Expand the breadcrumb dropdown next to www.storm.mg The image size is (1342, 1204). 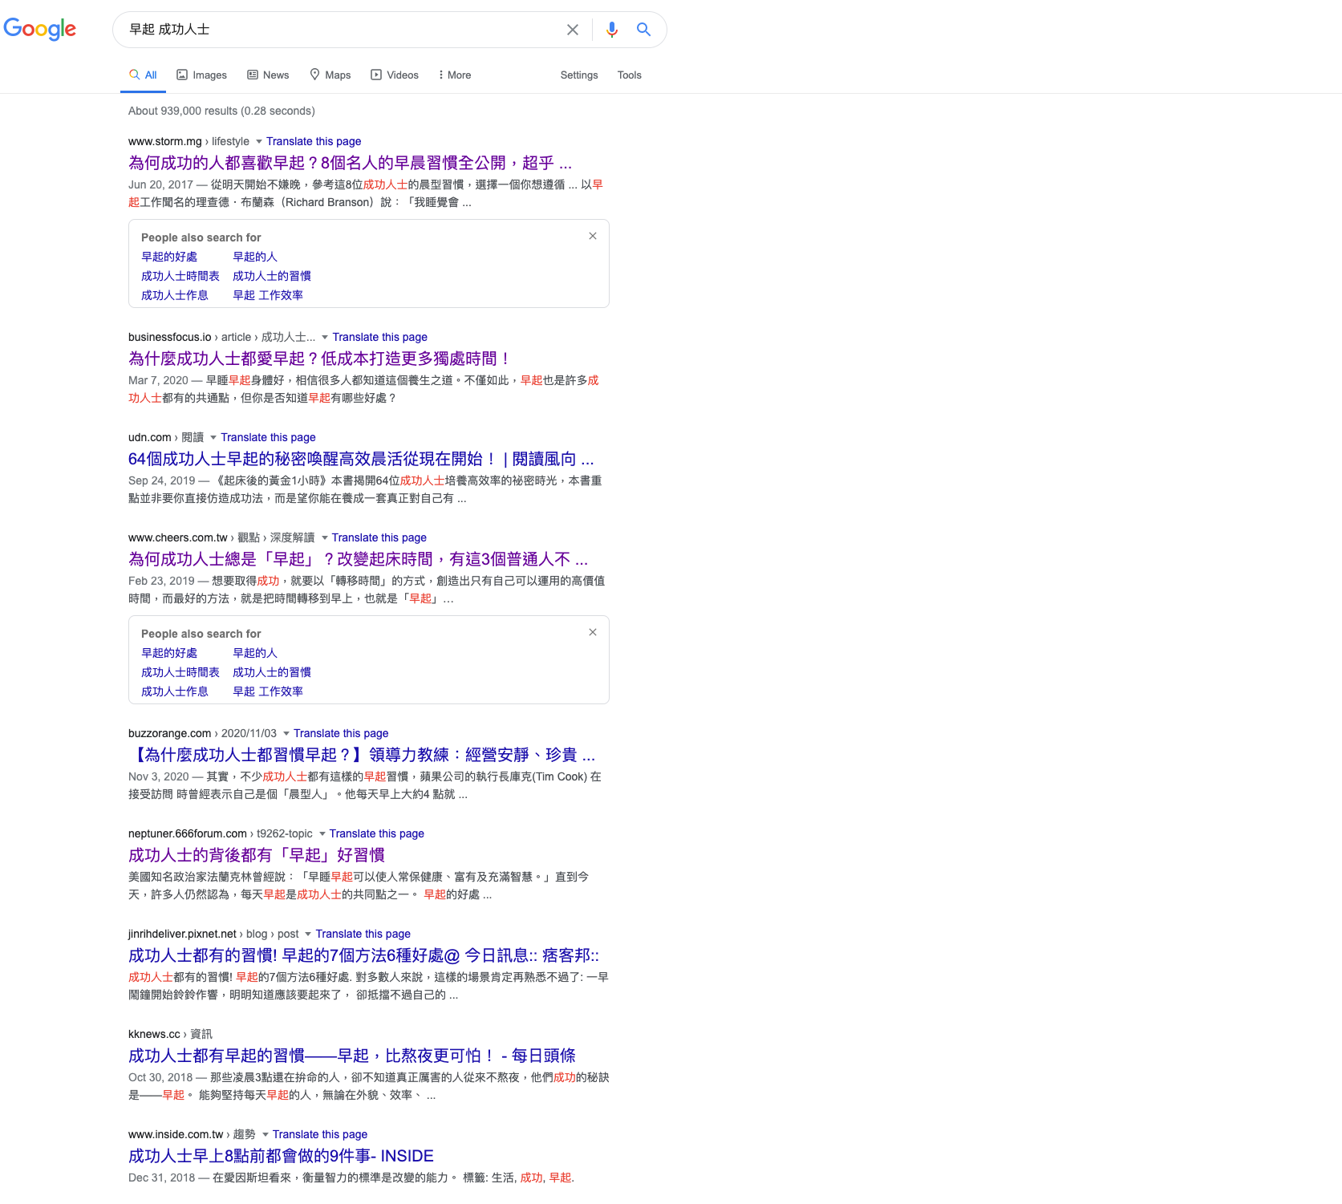click(258, 141)
